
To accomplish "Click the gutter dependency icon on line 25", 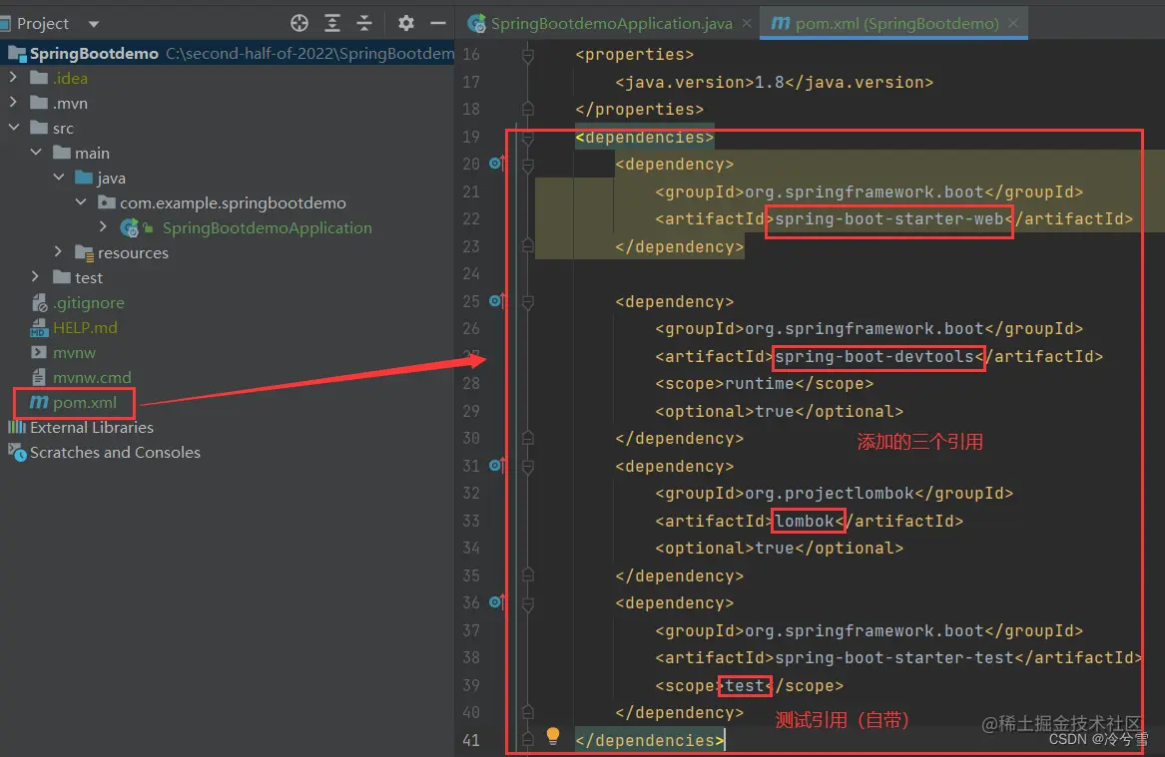I will click(x=496, y=300).
